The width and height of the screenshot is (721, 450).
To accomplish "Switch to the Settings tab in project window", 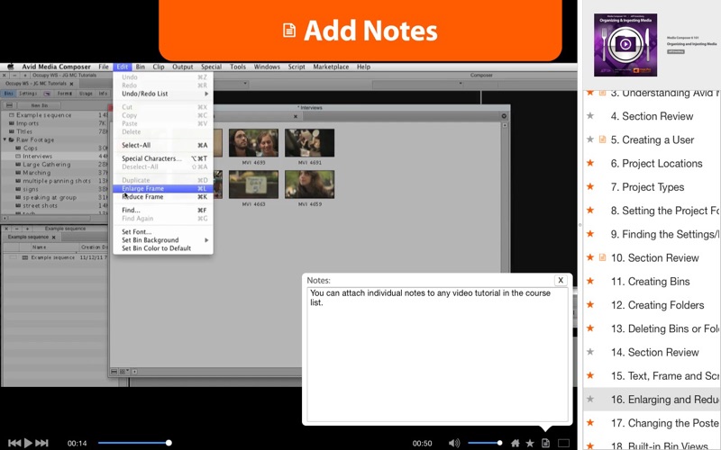I will coord(28,94).
